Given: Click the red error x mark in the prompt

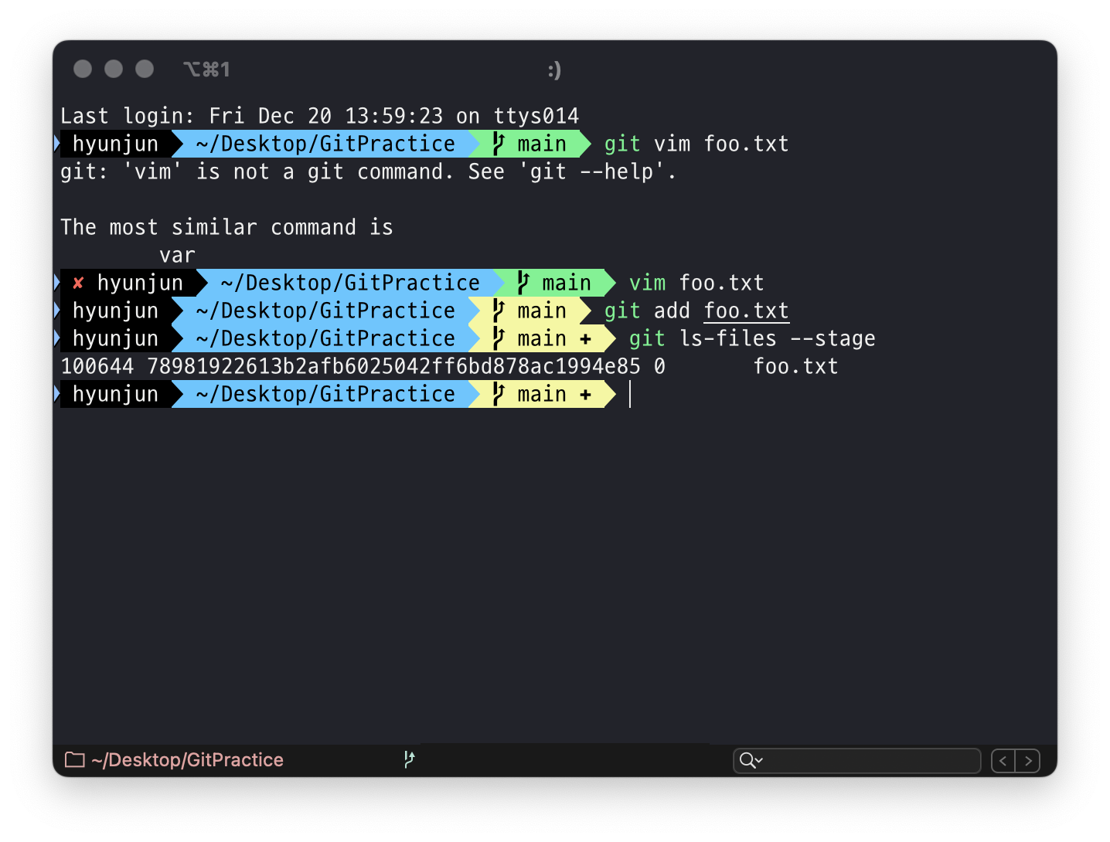Looking at the screenshot, I should pos(78,283).
